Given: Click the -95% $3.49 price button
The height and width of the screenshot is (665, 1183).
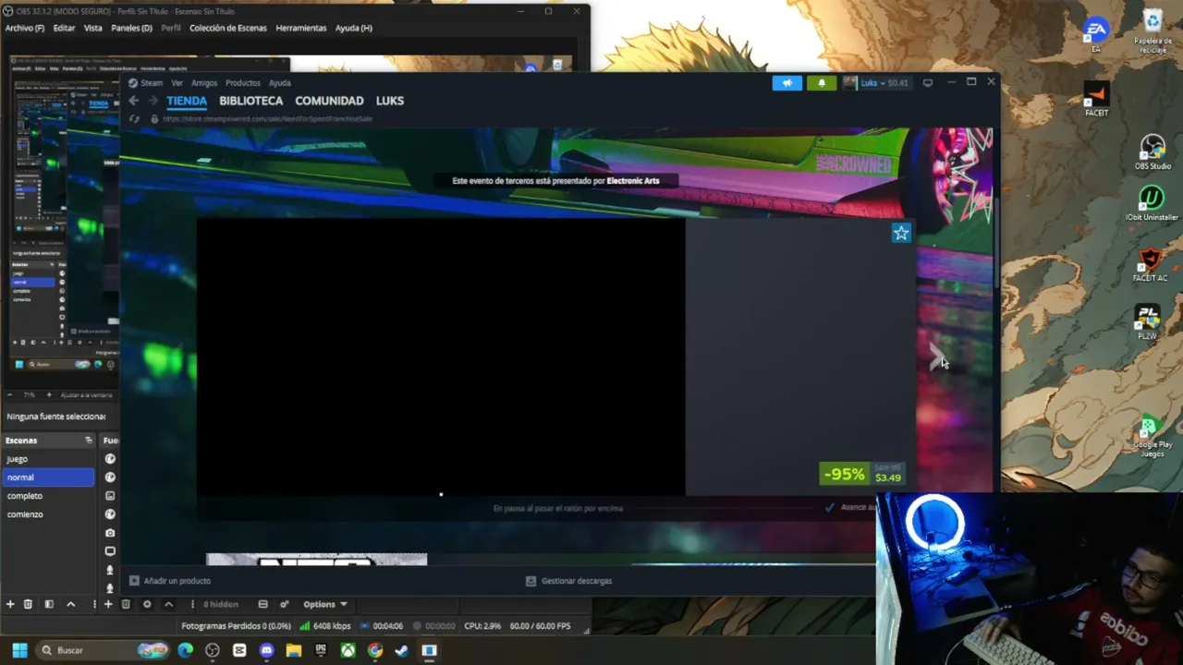Looking at the screenshot, I should [x=861, y=474].
